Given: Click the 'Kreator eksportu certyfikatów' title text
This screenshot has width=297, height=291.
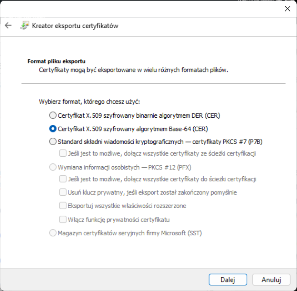Looking at the screenshot, I should click(75, 26).
